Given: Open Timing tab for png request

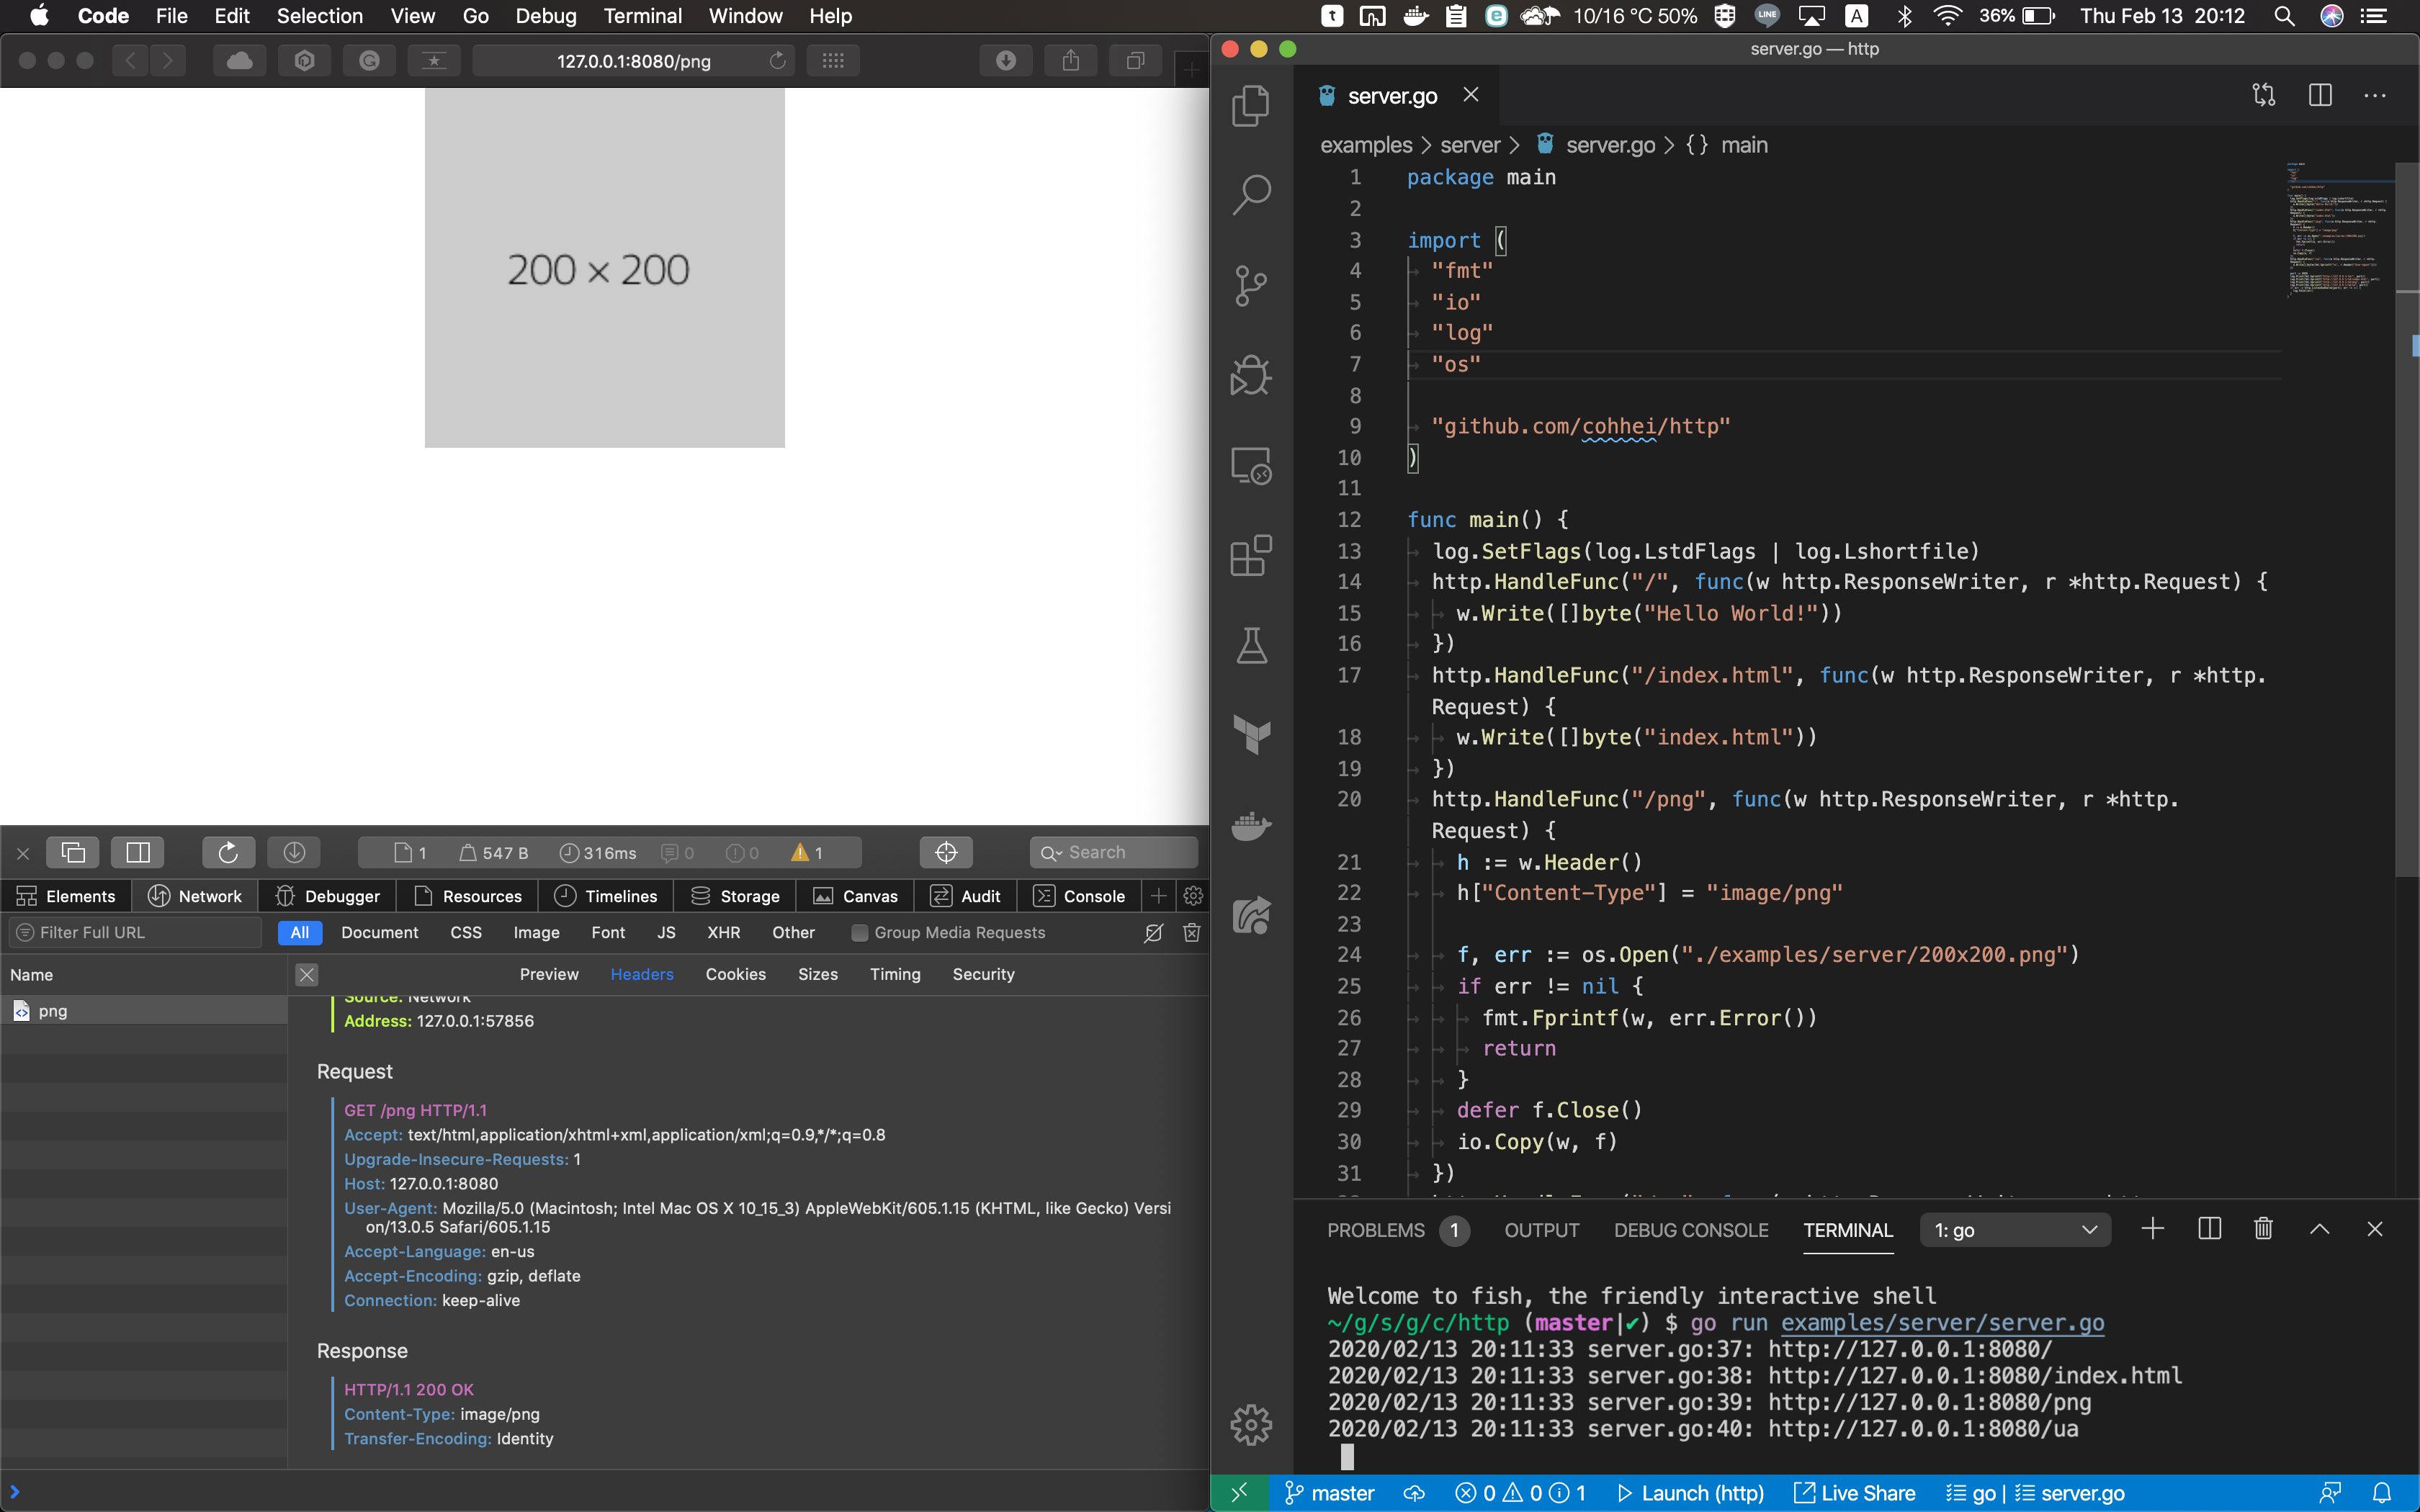Looking at the screenshot, I should (x=895, y=974).
